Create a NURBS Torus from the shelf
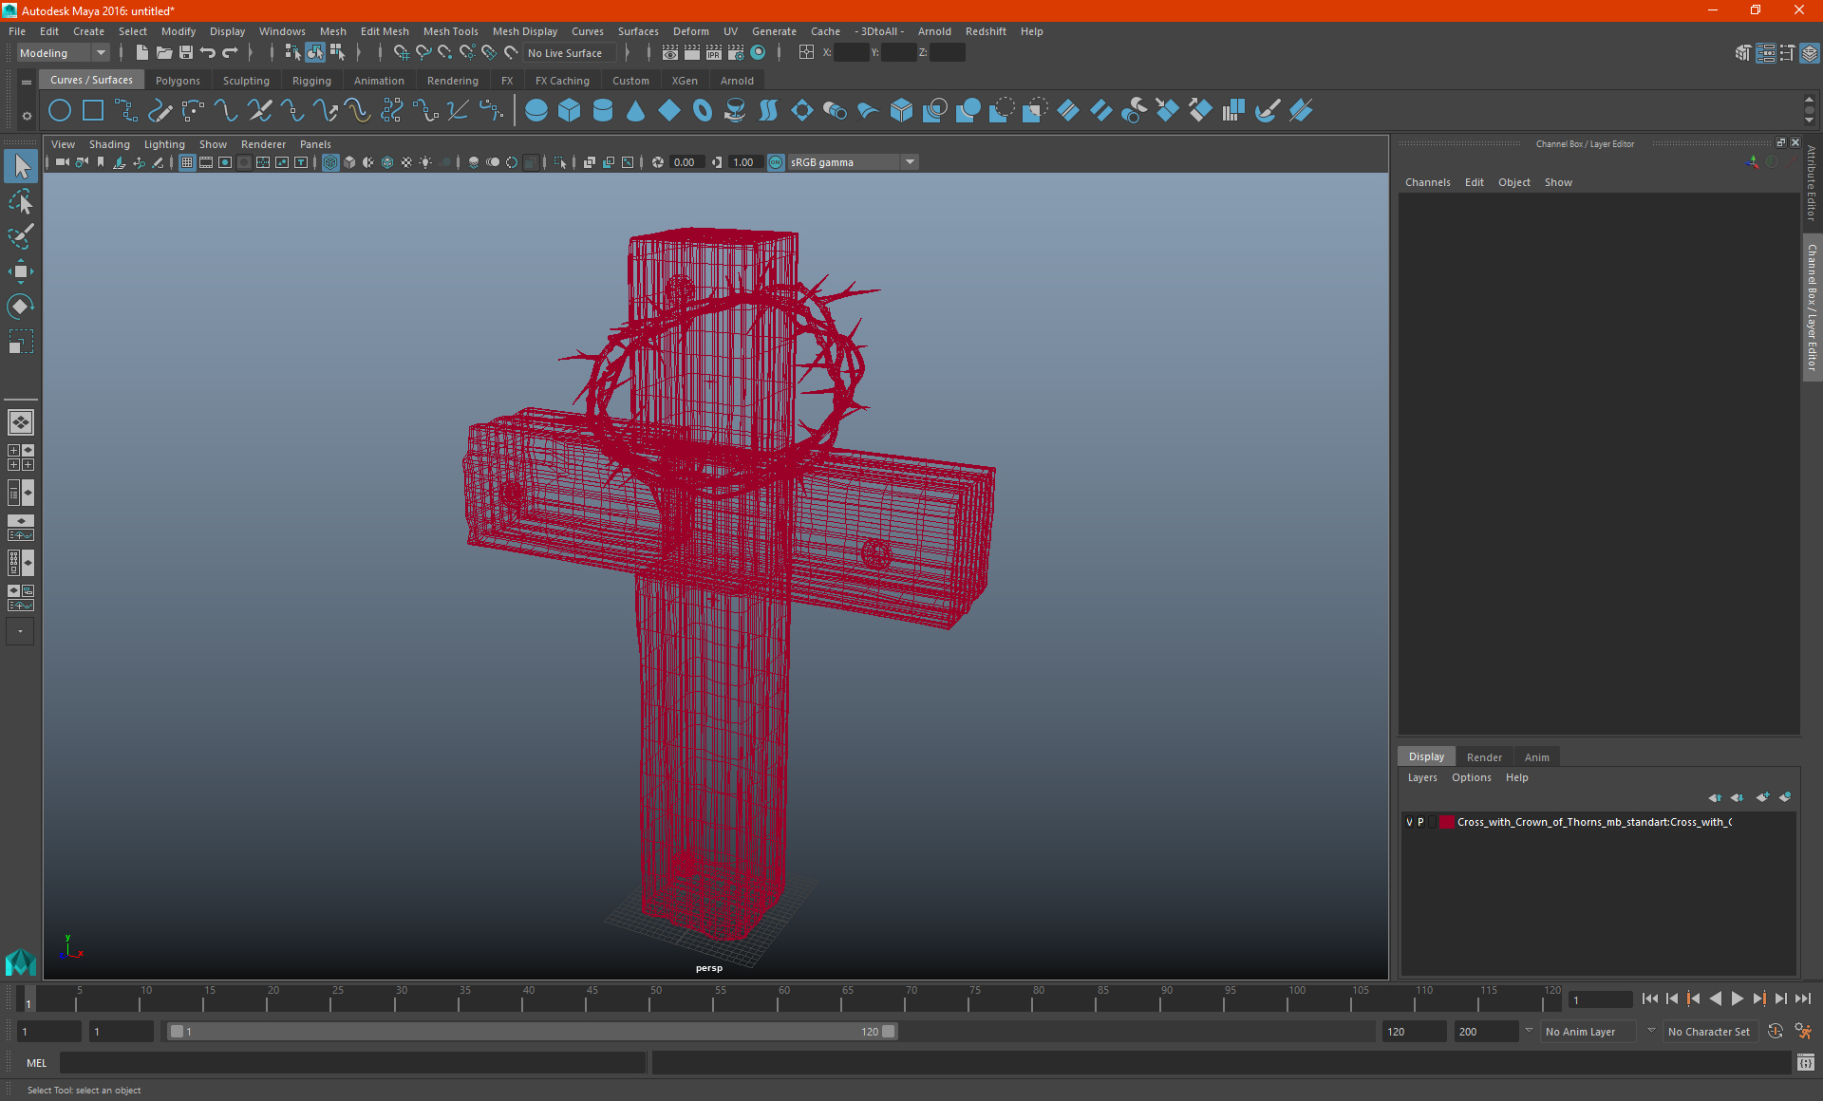1823x1101 pixels. [703, 111]
